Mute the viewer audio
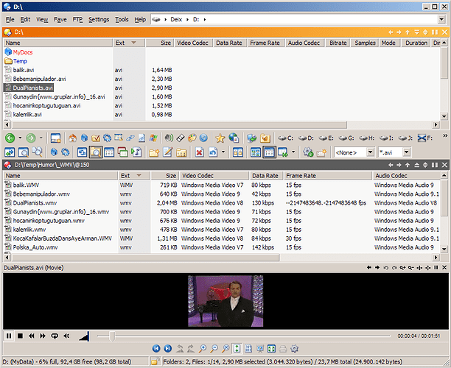The height and width of the screenshot is (368, 451). 66,336
